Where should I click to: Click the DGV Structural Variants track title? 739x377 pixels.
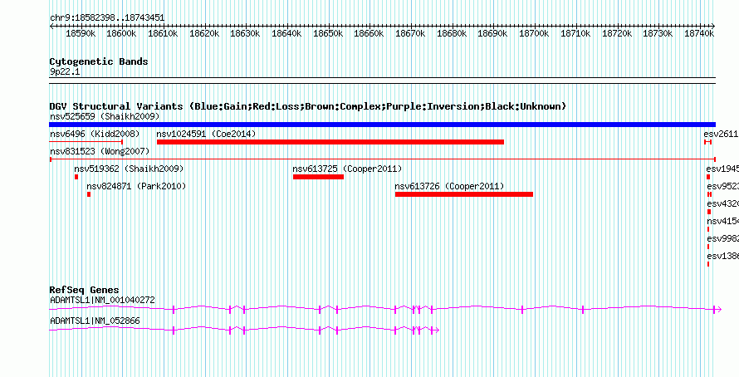308,106
